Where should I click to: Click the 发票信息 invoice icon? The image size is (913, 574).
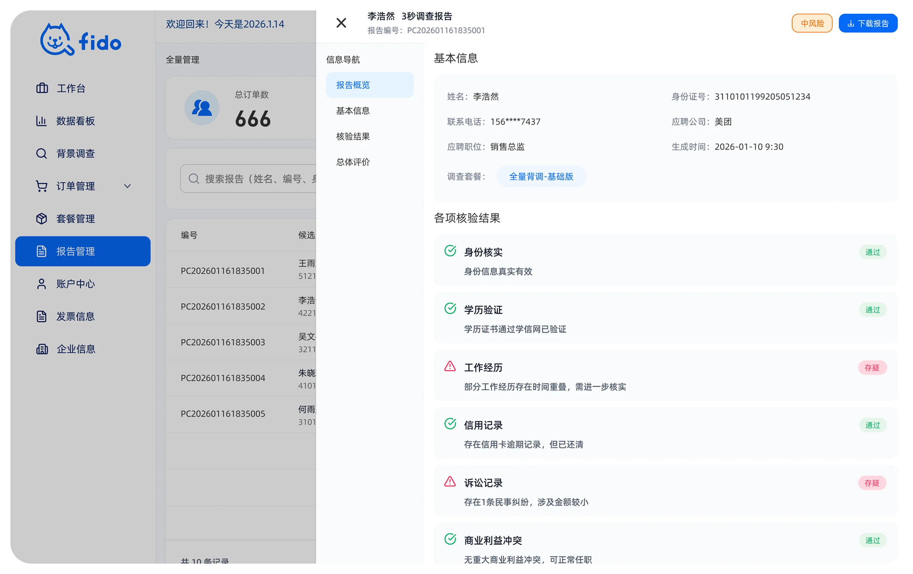pyautogui.click(x=42, y=317)
